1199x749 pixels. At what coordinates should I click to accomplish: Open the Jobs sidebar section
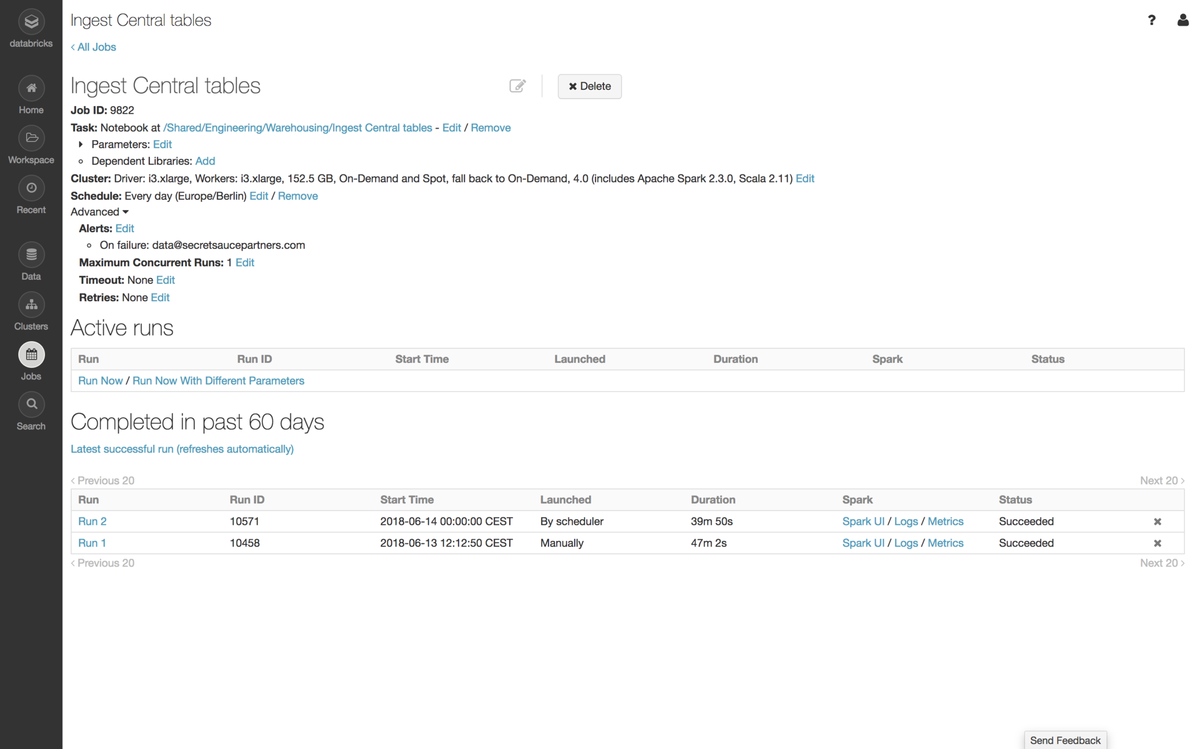point(31,355)
